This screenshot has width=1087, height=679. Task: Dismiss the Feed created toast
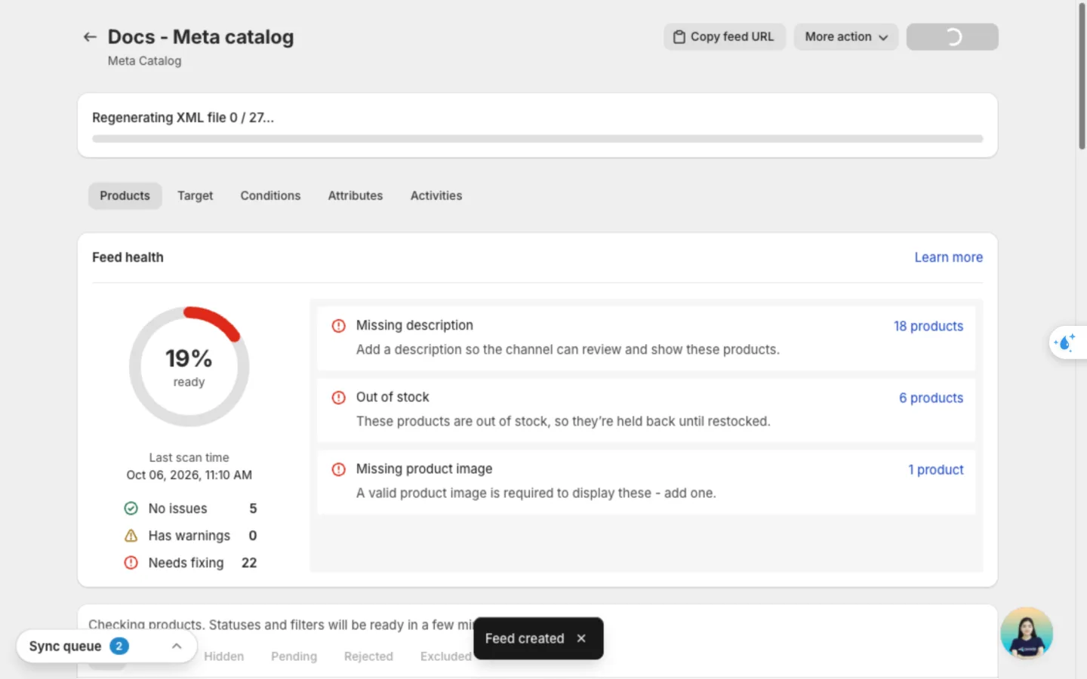click(x=581, y=638)
